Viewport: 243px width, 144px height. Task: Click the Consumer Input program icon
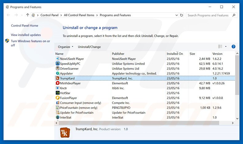click(58, 103)
